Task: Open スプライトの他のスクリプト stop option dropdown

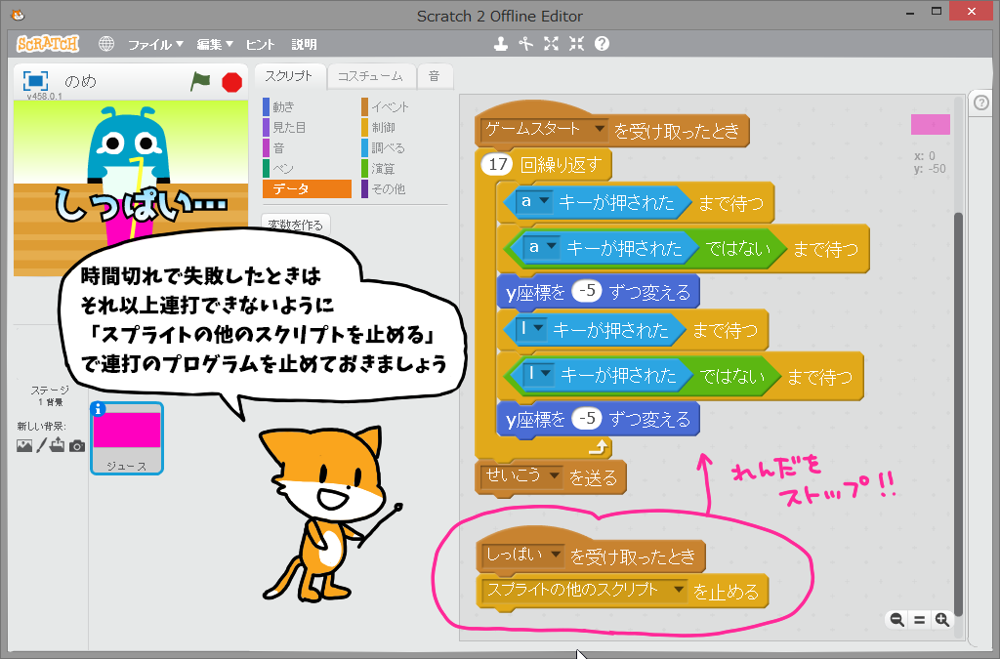Action: coord(679,590)
